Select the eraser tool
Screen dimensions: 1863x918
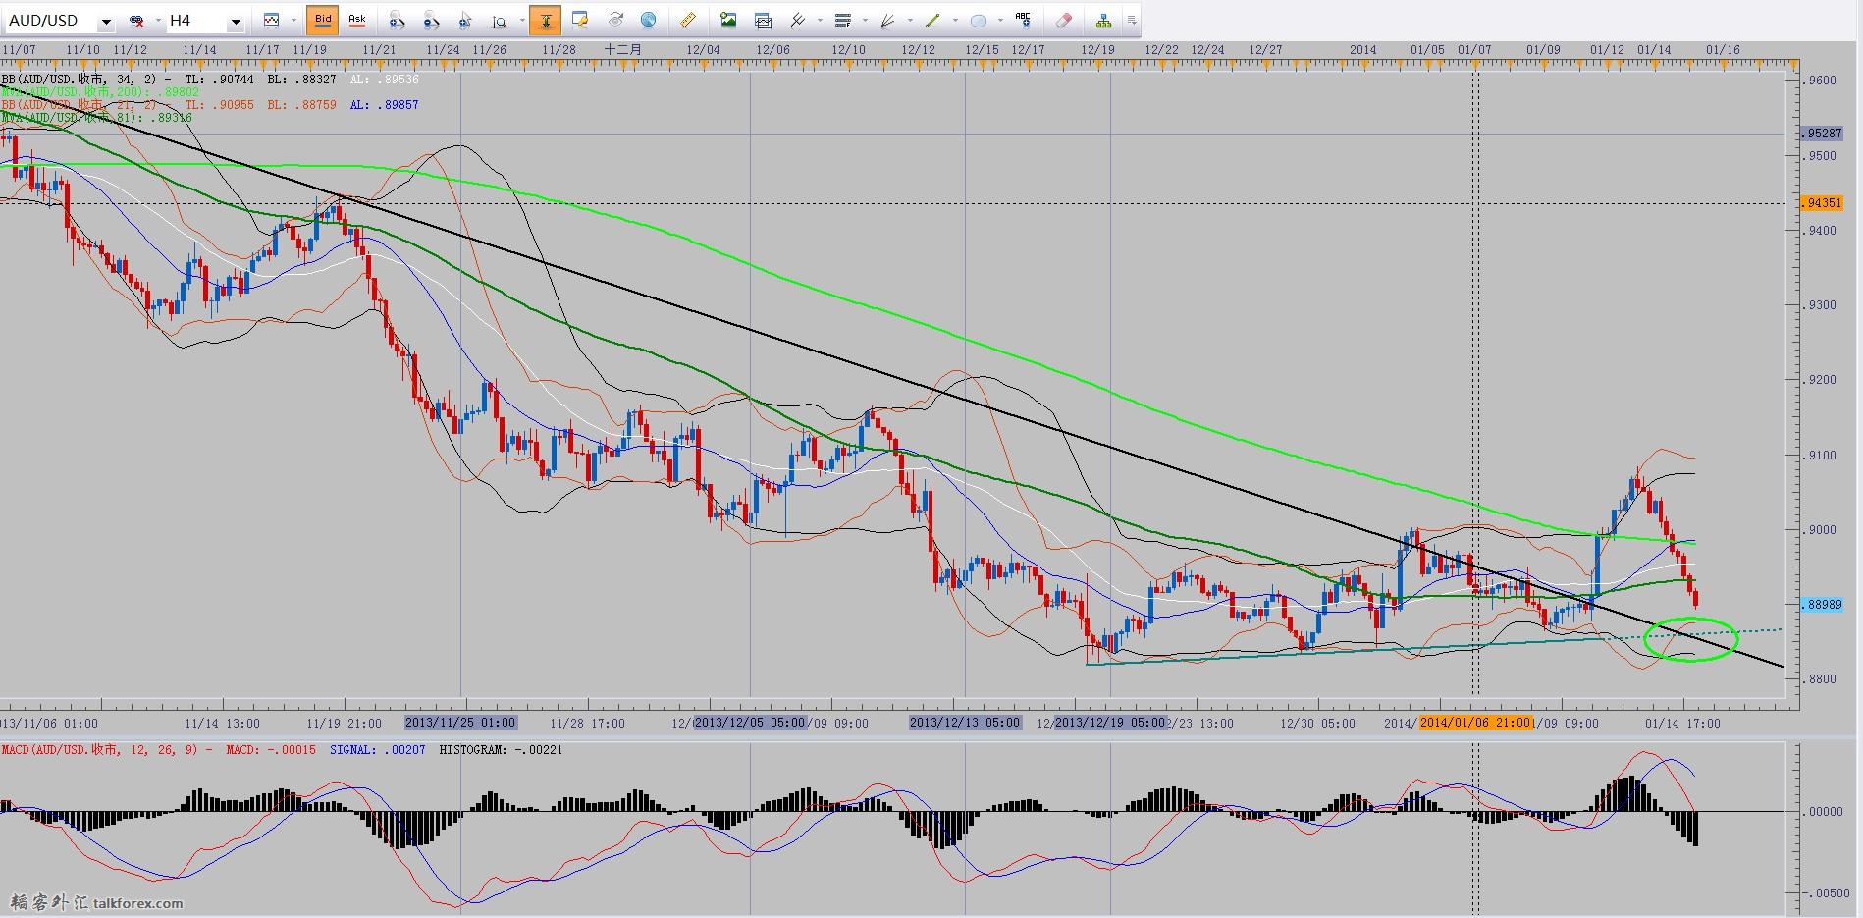(x=1063, y=21)
